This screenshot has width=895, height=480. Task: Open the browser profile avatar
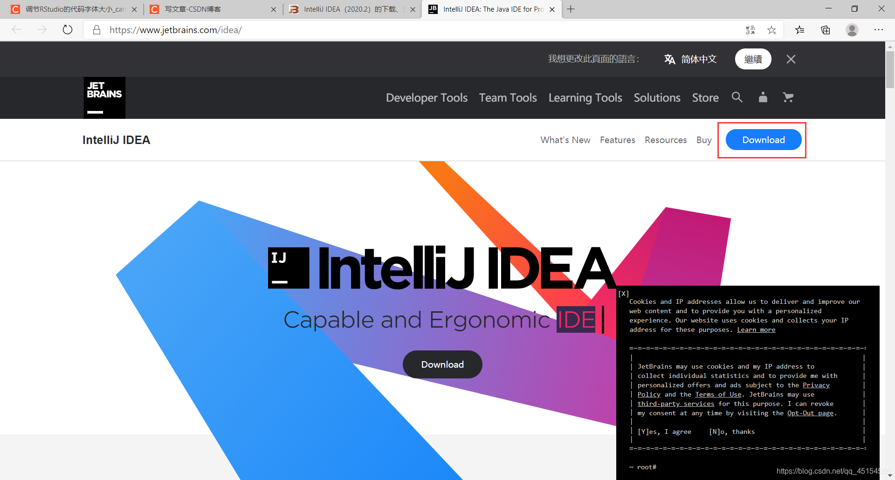(x=852, y=30)
